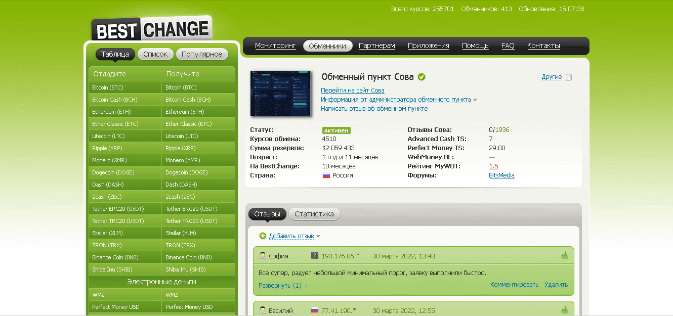Click the green verified checkmark next to Сова
Viewport: 673px width, 316px height.
(422, 77)
